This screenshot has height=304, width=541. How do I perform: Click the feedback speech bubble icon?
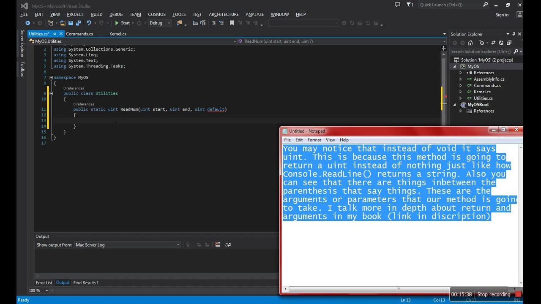[x=397, y=5]
